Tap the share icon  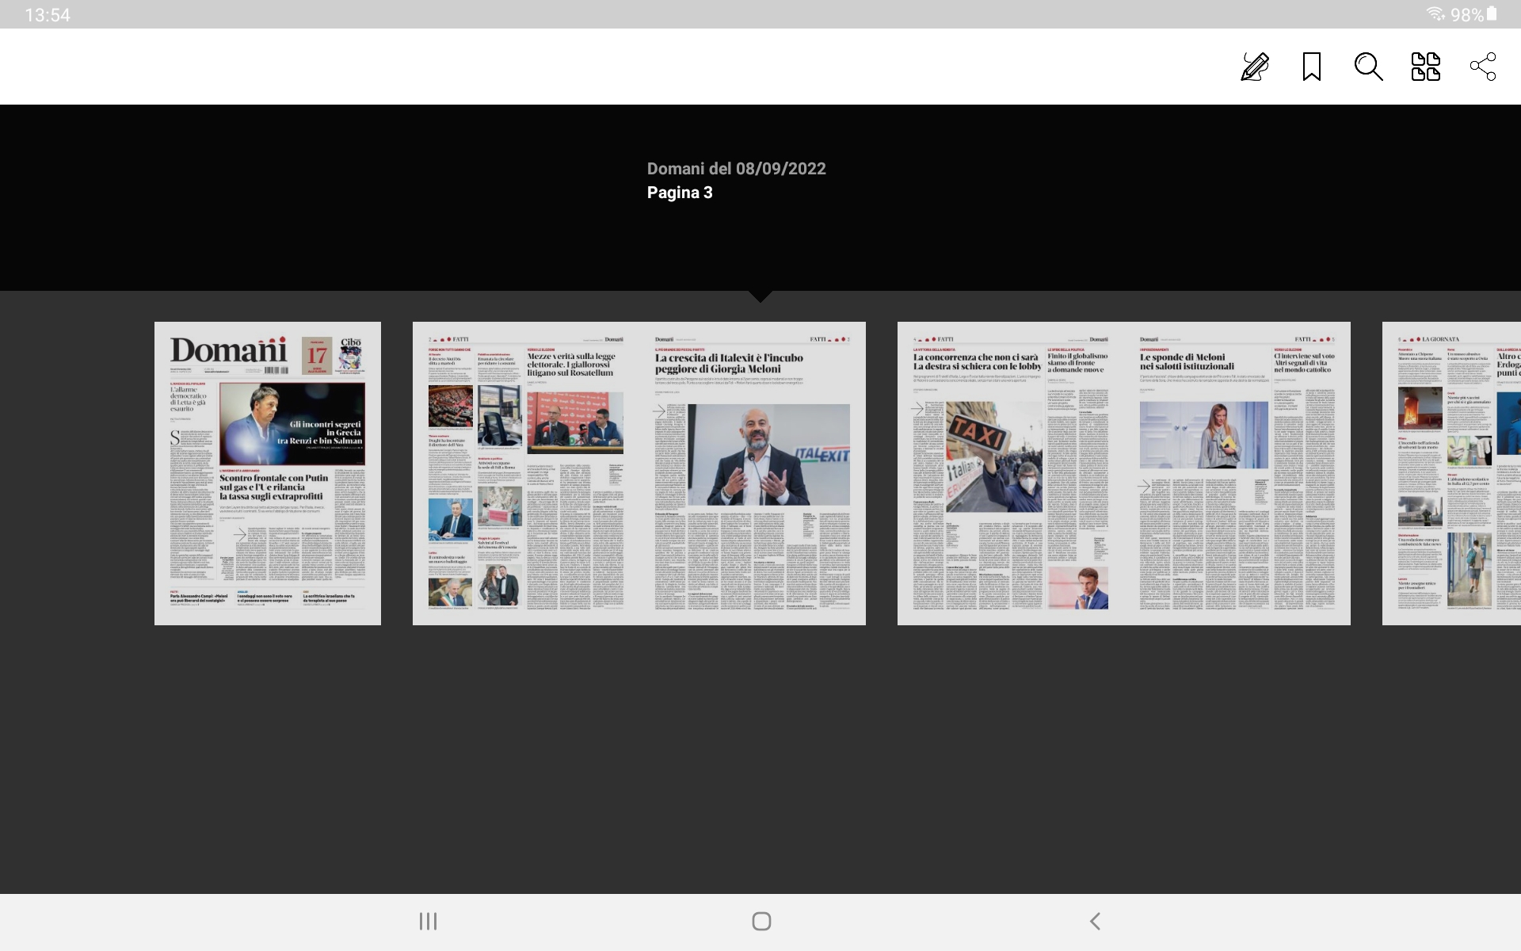click(x=1482, y=67)
